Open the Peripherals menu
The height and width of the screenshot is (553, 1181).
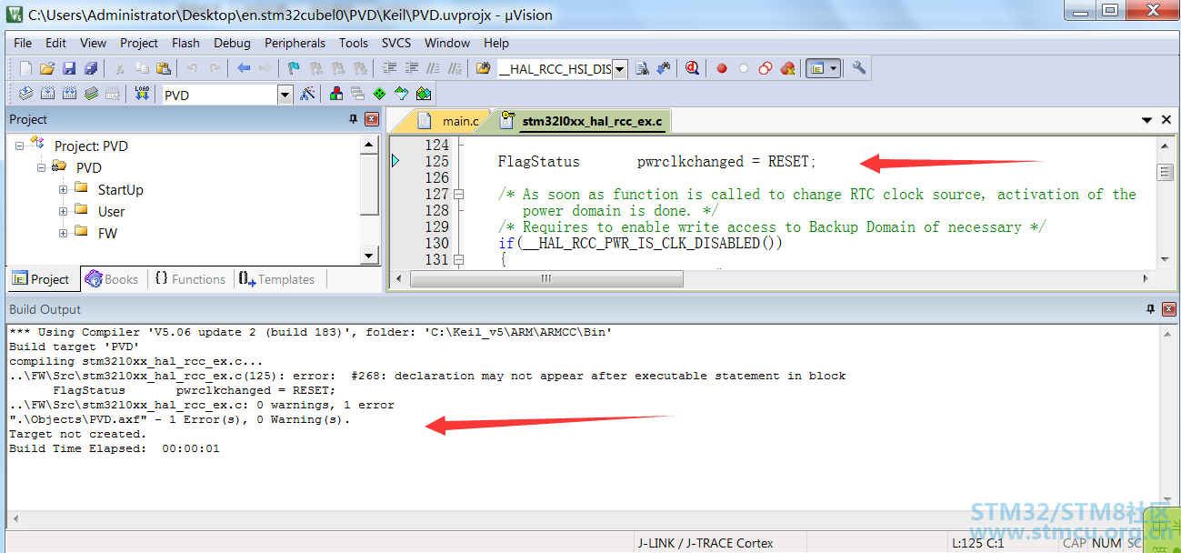pyautogui.click(x=295, y=43)
